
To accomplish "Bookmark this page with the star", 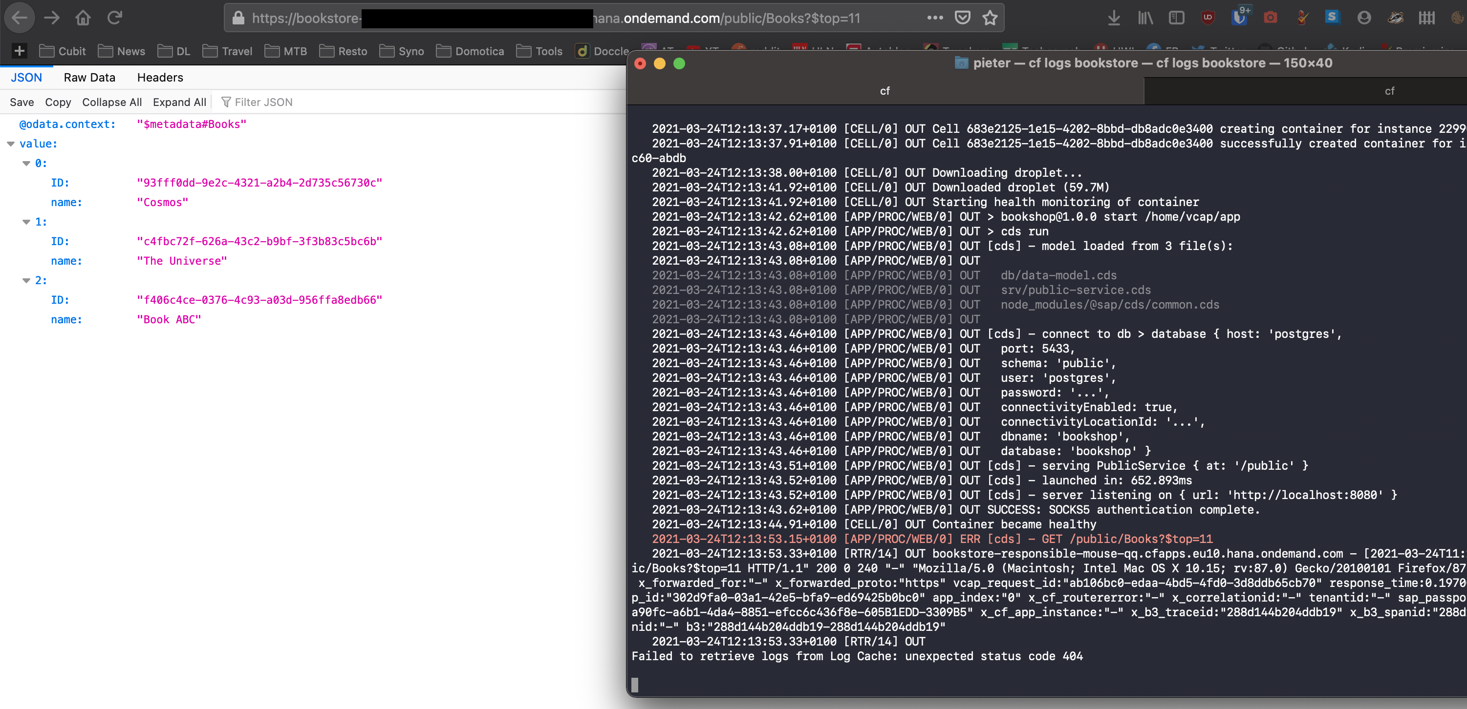I will click(x=991, y=18).
